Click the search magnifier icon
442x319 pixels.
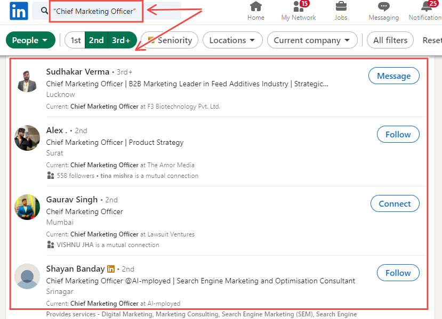[x=44, y=11]
